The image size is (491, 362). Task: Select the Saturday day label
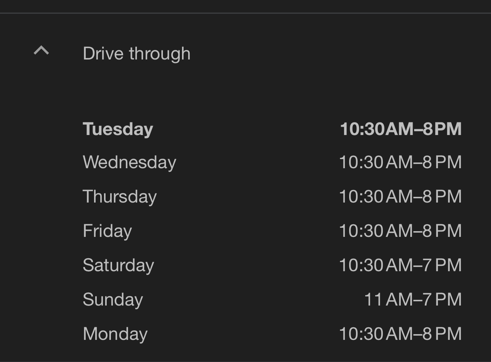(x=118, y=265)
